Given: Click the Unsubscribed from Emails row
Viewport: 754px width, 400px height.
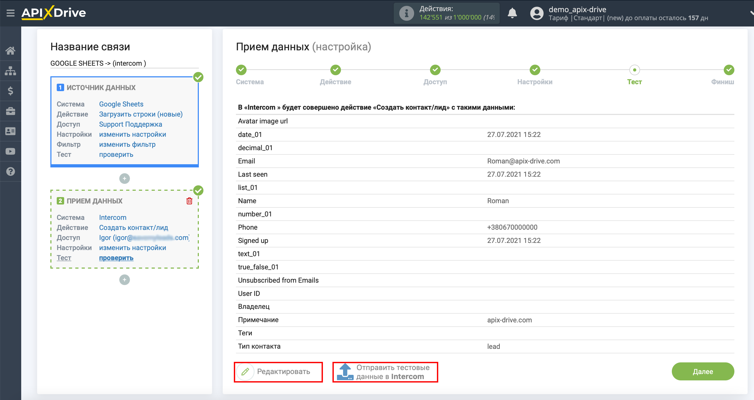Looking at the screenshot, I should tap(485, 280).
